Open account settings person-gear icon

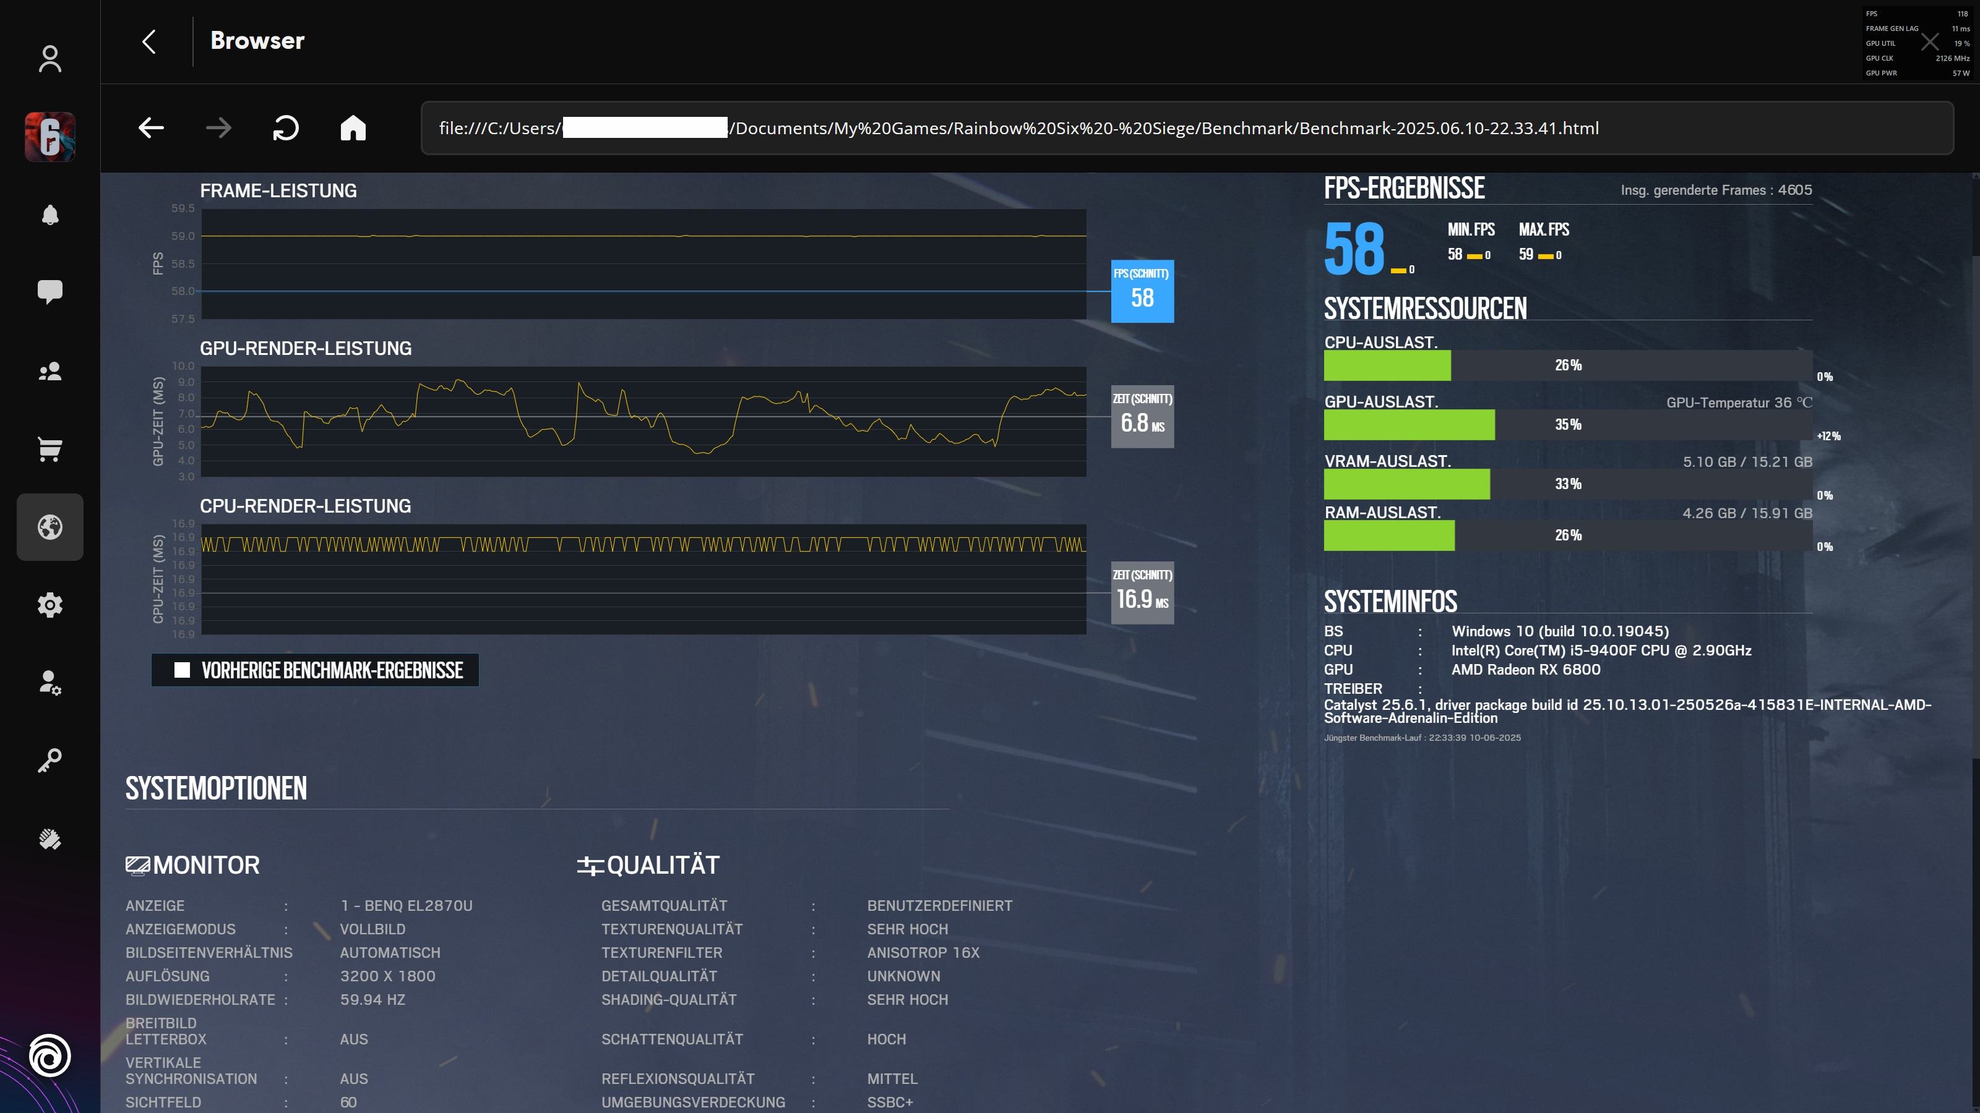(x=50, y=683)
